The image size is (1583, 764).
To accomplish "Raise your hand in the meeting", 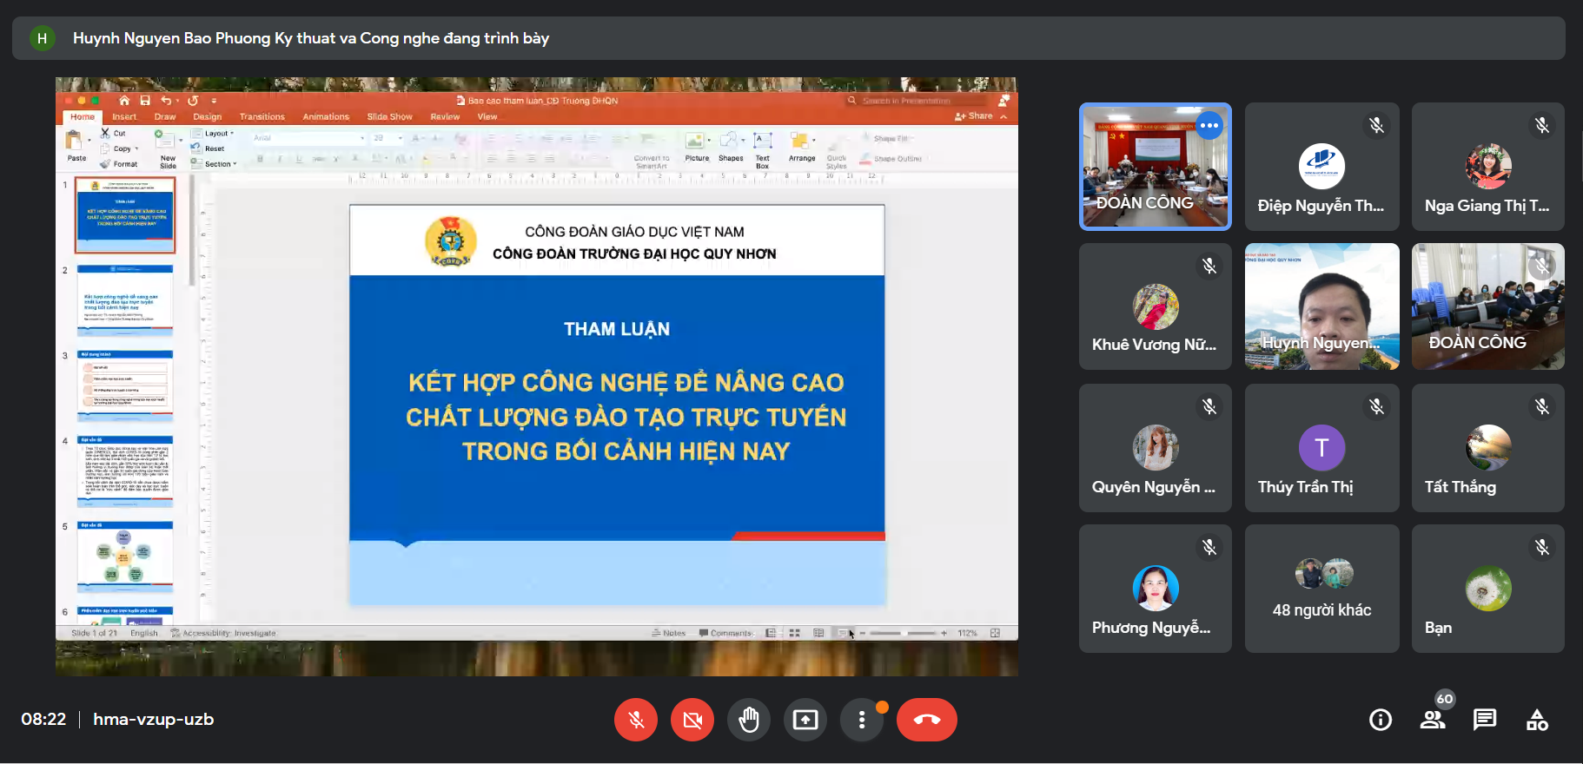I will tap(749, 720).
